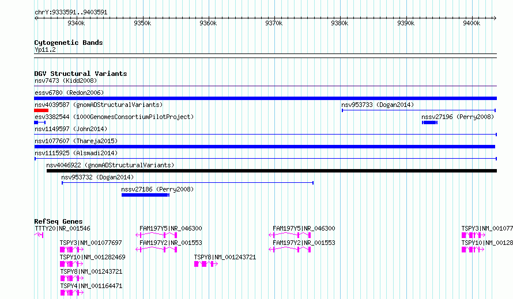Open the DGV Structural Variants track heading
The height and width of the screenshot is (299, 513).
[x=81, y=74]
